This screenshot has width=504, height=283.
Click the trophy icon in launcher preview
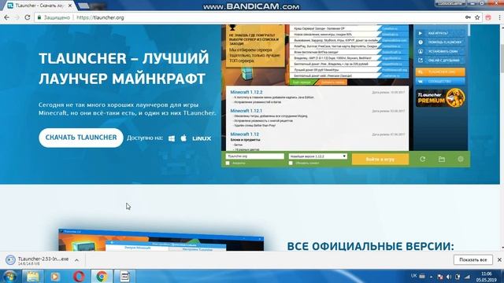coord(232,28)
